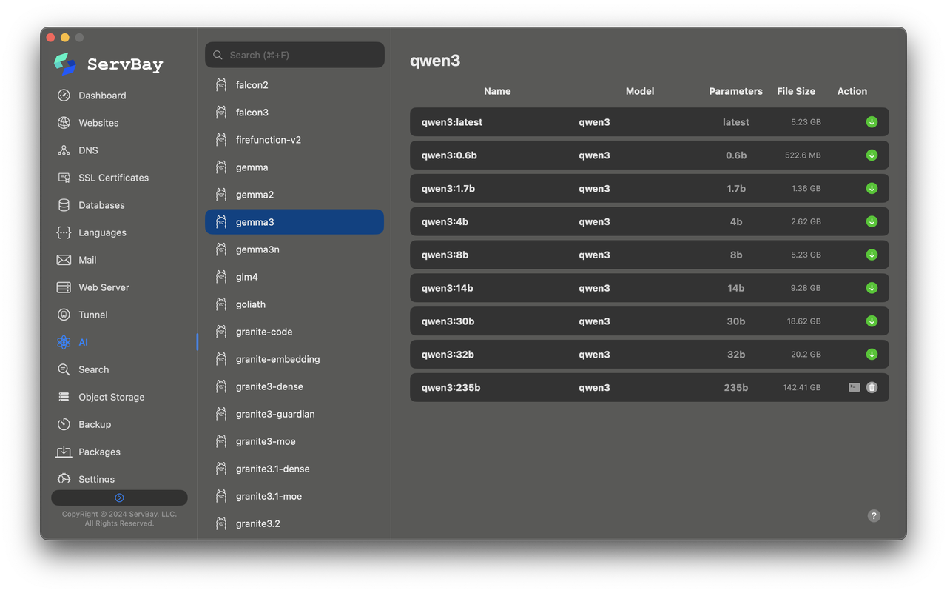Click the Backup clock icon
Image resolution: width=947 pixels, height=593 pixels.
click(x=64, y=424)
